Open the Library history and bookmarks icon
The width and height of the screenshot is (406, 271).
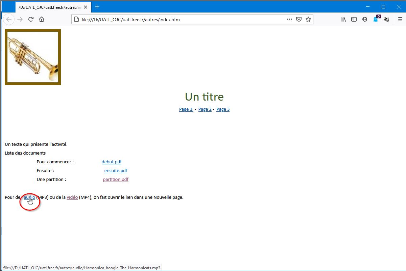point(343,19)
